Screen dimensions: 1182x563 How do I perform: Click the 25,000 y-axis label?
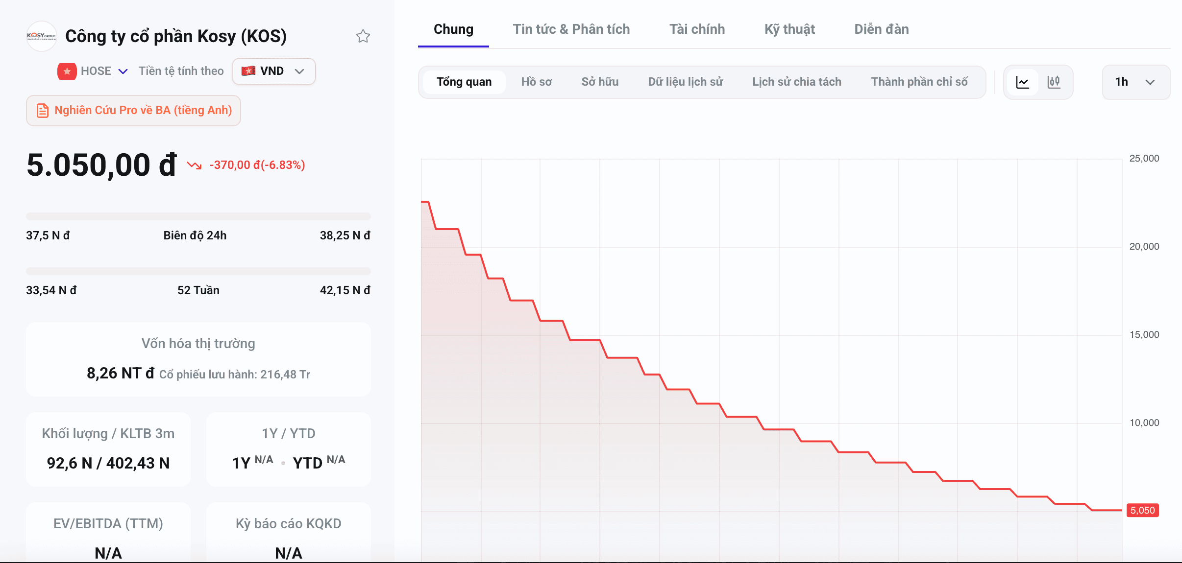(x=1144, y=159)
